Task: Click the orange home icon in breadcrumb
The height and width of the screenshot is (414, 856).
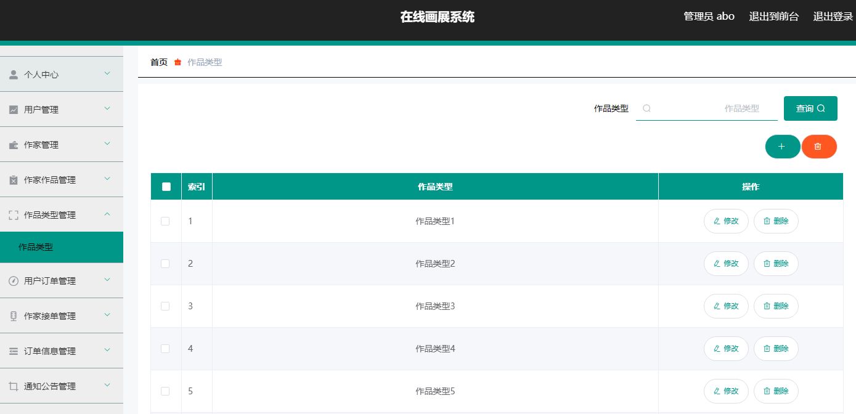Action: coord(177,62)
